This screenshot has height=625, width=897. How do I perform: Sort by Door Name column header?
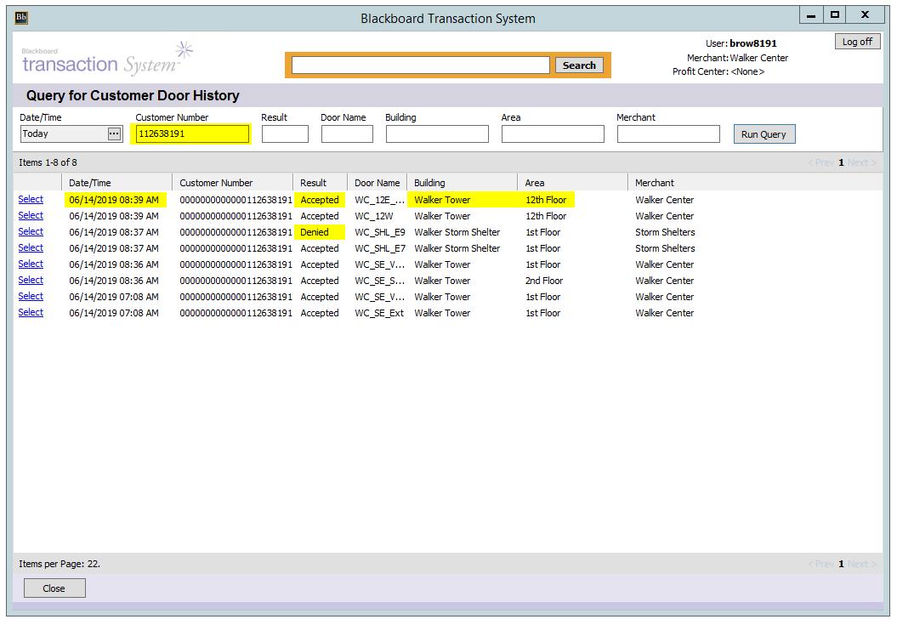[377, 183]
